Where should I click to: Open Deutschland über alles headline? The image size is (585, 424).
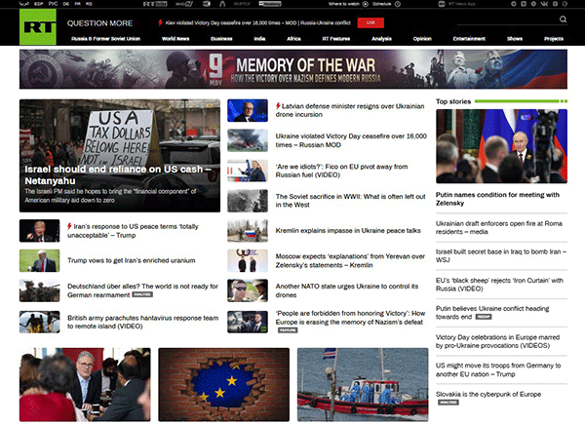pyautogui.click(x=143, y=290)
